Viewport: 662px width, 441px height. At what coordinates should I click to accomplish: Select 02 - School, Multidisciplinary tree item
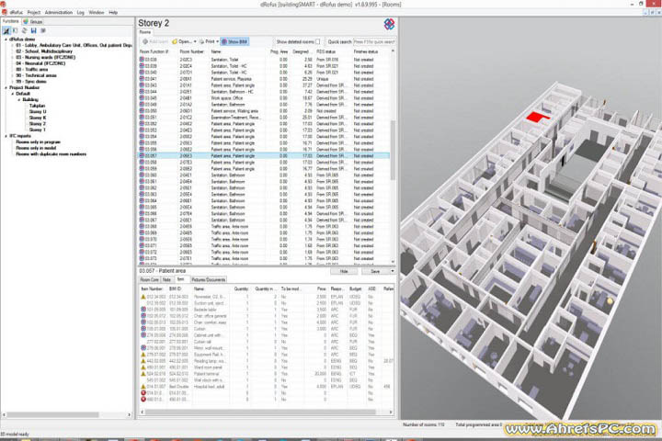click(44, 51)
